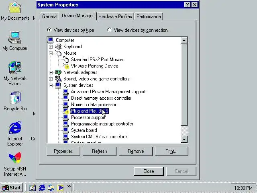Screen dimensions: 257x193
Task: Click the Close button
Action: click(x=149, y=171)
